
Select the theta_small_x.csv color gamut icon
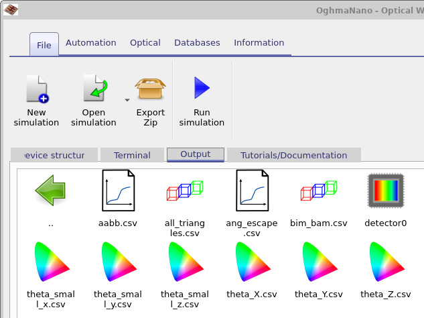[52, 262]
